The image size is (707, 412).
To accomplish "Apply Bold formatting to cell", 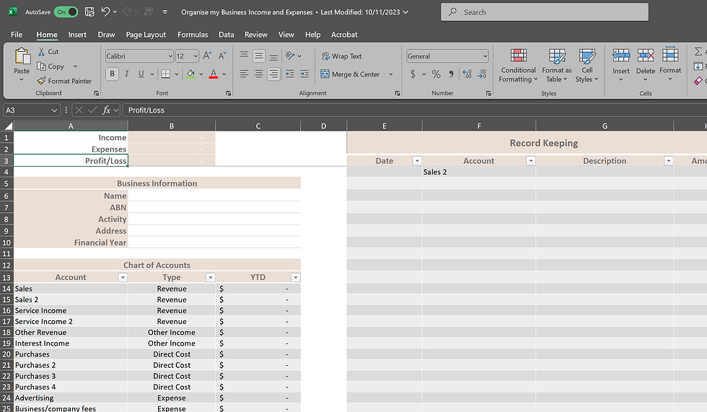I will [112, 74].
